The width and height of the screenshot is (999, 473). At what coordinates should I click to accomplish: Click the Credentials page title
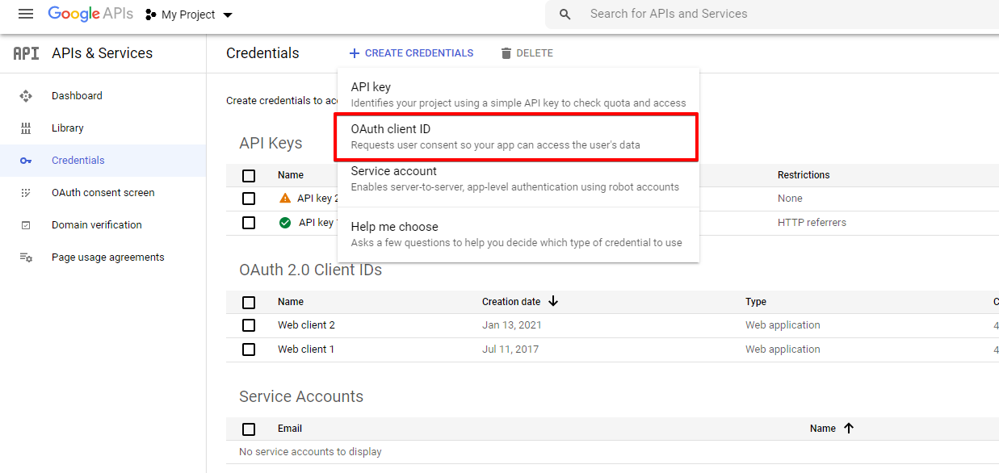click(x=262, y=53)
